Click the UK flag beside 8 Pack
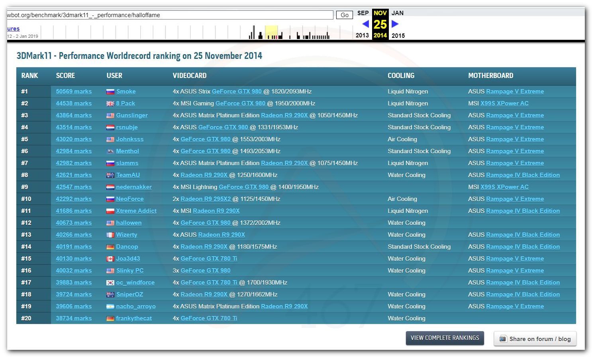 (110, 103)
